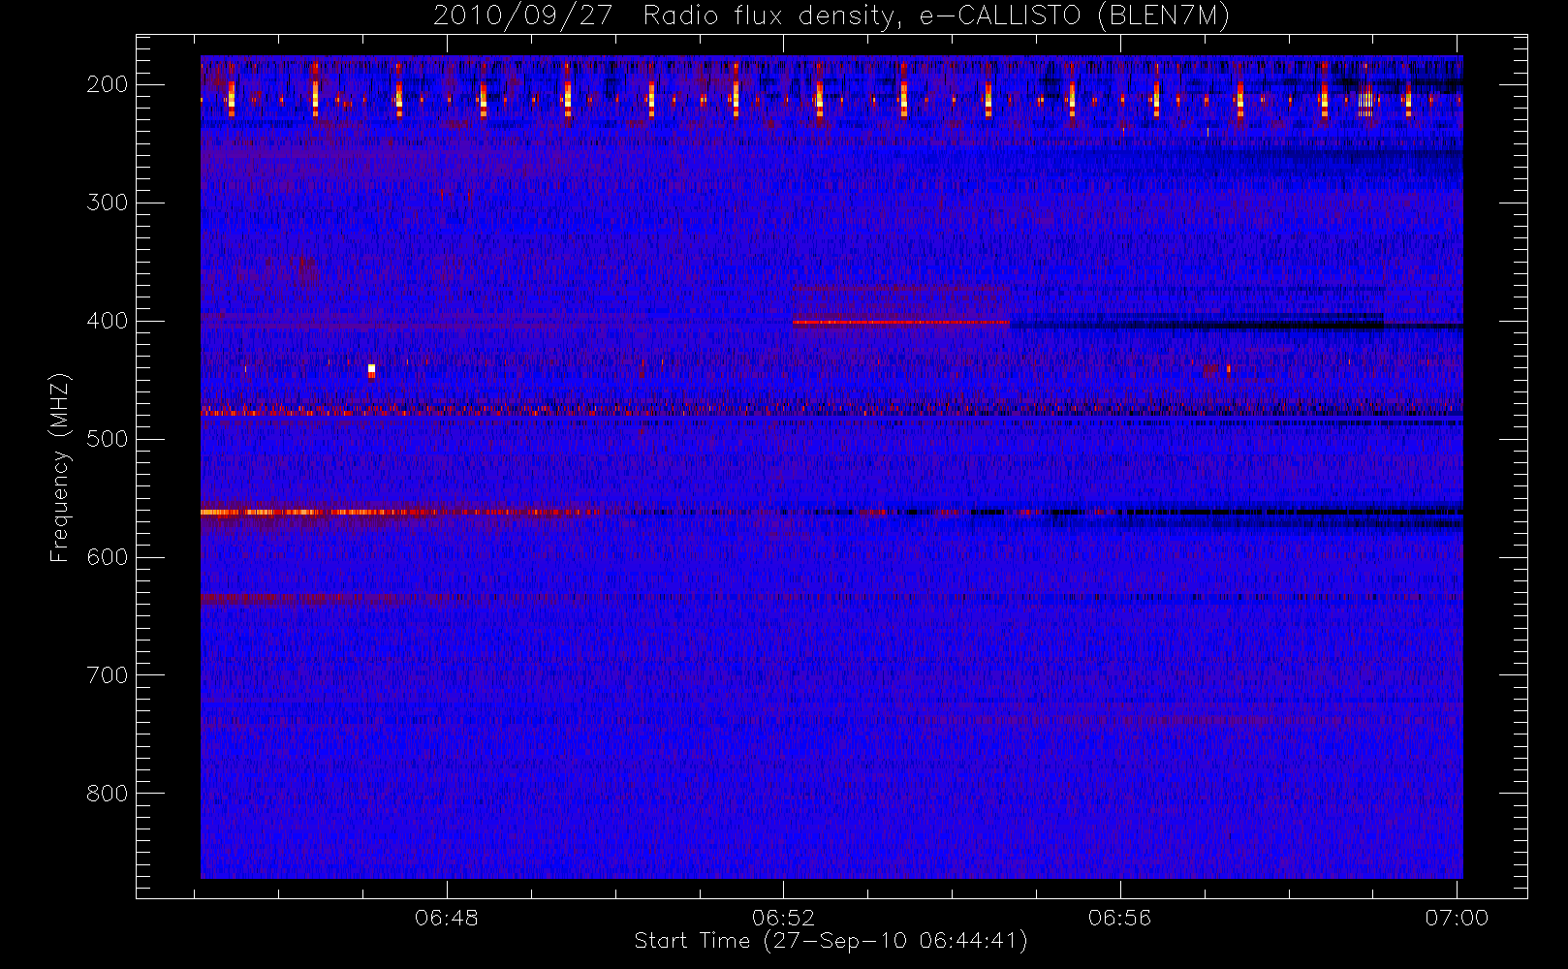Select the 'Frequency (MHz)' y-axis label
The width and height of the screenshot is (1568, 969).
pyautogui.click(x=60, y=467)
